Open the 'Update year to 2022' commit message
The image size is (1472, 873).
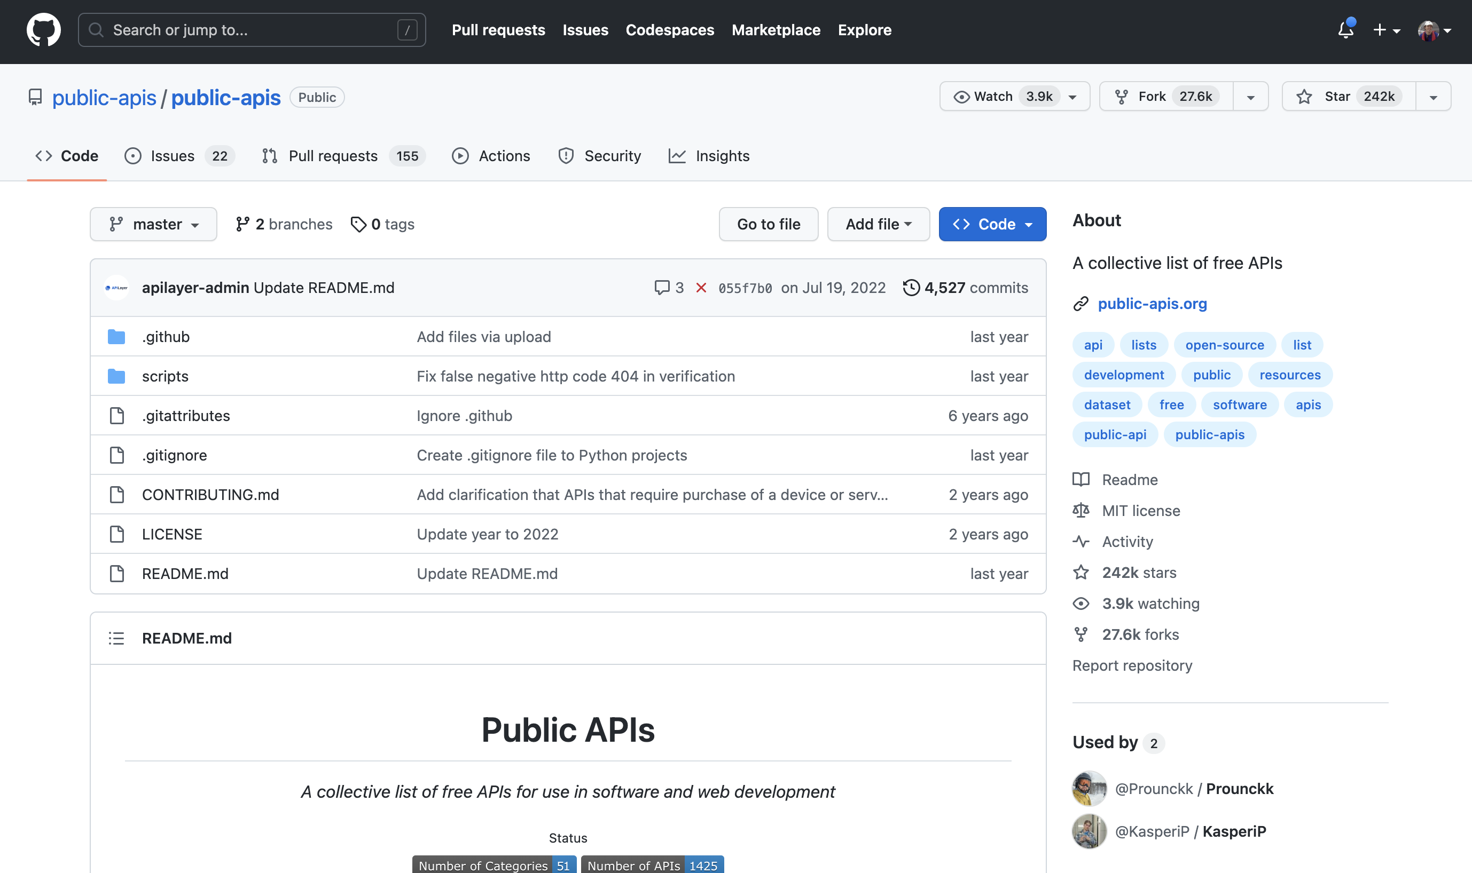point(488,534)
